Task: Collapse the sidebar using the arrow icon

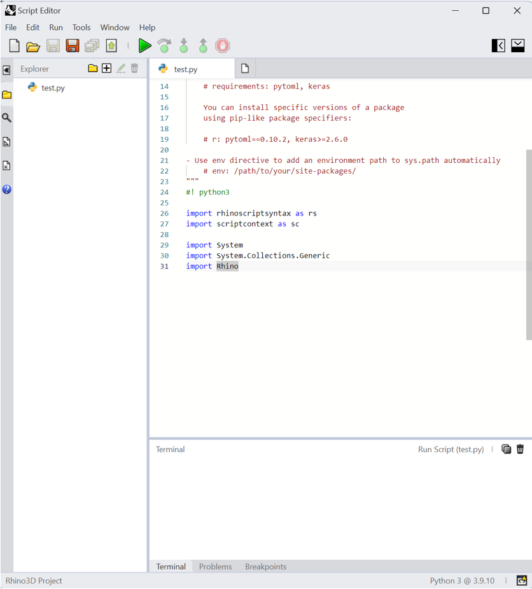Action: click(7, 70)
